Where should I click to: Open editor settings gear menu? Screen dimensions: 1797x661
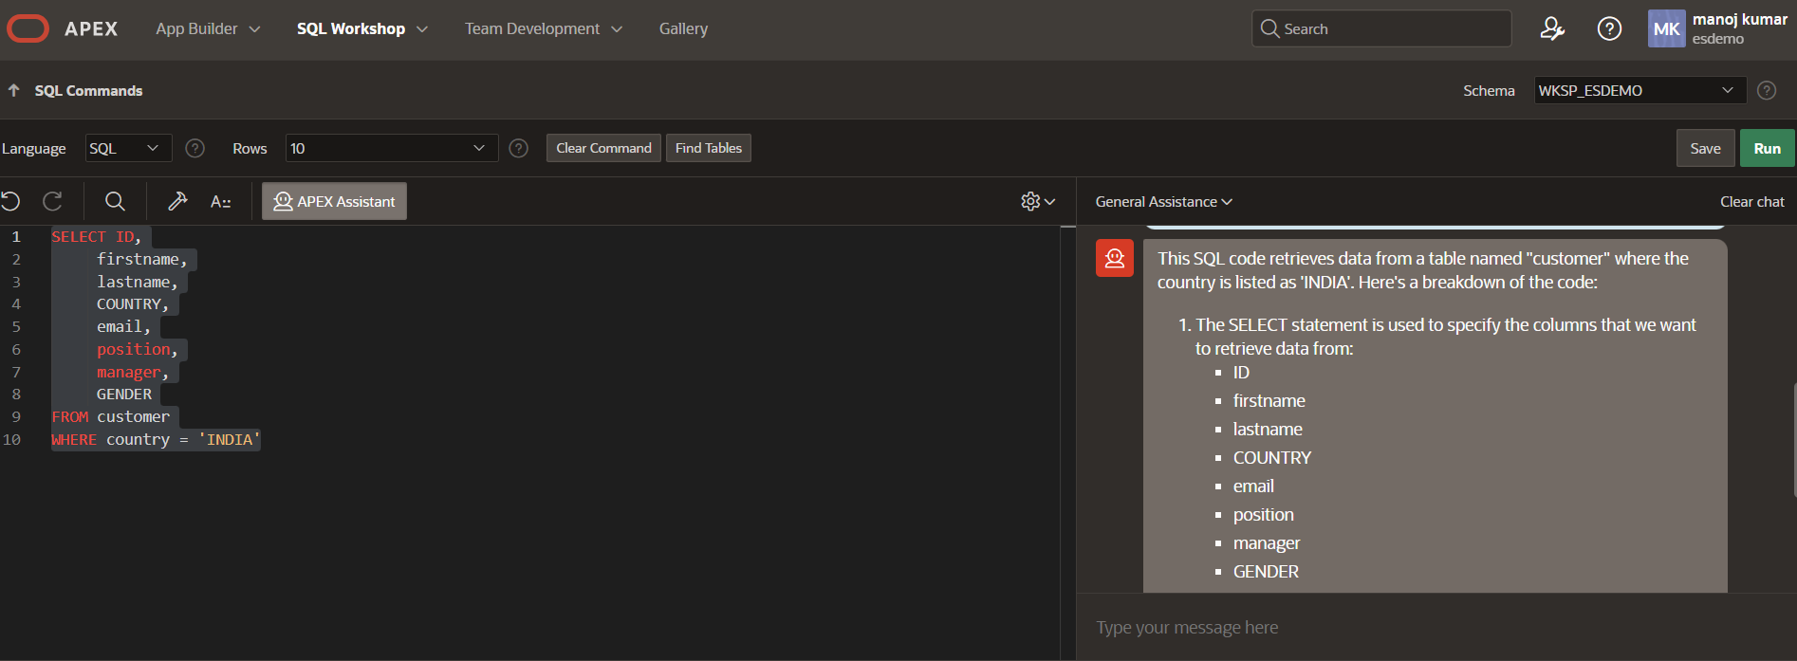(x=1037, y=201)
